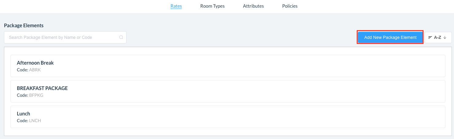This screenshot has width=454, height=139.
Task: Open the A-Z sort order dropdown
Action: coord(438,37)
